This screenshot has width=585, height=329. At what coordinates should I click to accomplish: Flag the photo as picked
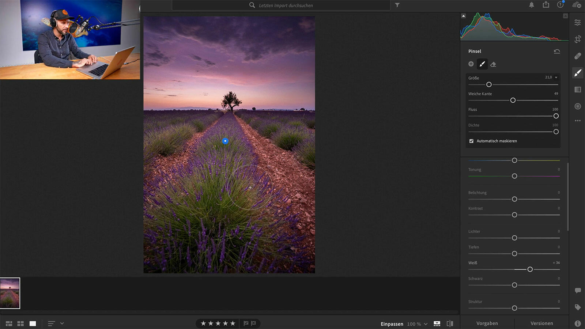[x=246, y=324]
